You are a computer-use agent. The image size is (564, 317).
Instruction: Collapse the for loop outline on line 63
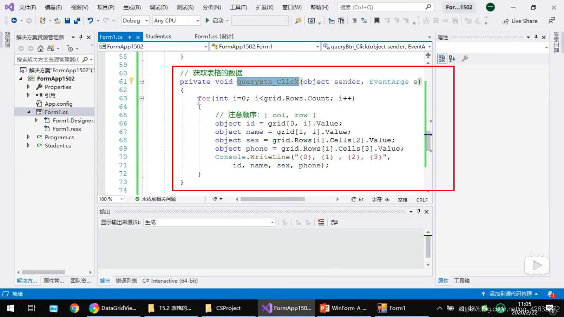click(142, 98)
